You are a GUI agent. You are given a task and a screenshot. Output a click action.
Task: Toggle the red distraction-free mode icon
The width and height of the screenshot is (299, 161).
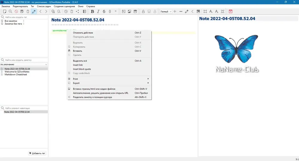231,11
